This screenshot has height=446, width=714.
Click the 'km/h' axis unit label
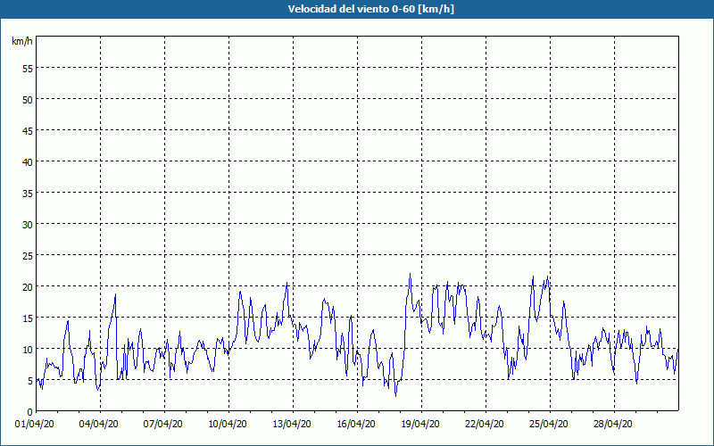(x=22, y=41)
